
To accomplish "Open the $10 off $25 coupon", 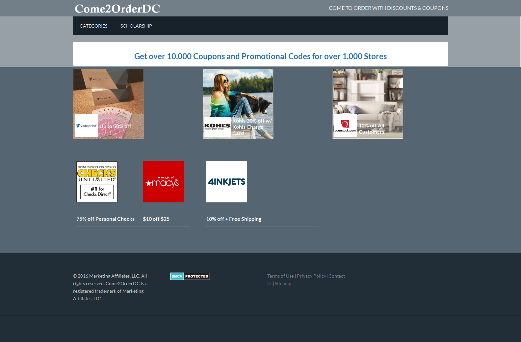I will [x=156, y=219].
